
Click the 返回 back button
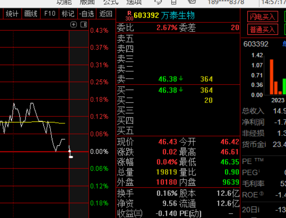tap(106, 14)
